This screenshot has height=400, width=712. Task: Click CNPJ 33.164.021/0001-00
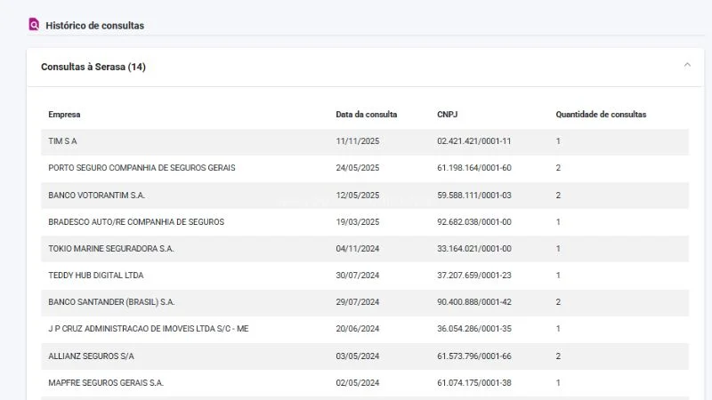click(473, 249)
